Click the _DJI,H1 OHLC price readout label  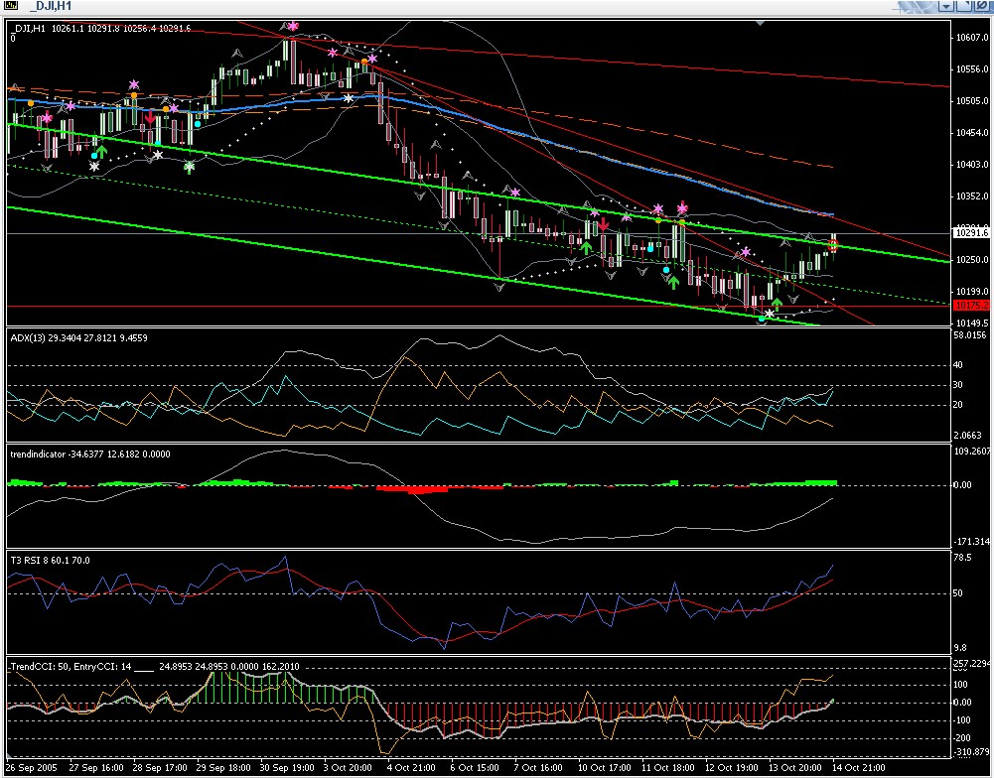101,29
